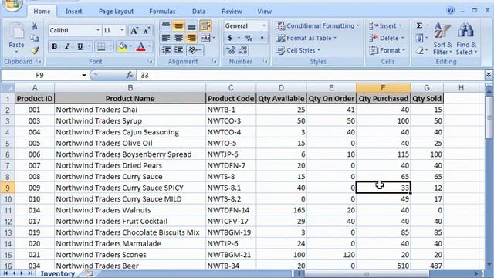Open the font size 11 dropdown
The height and width of the screenshot is (278, 494).
122,30
